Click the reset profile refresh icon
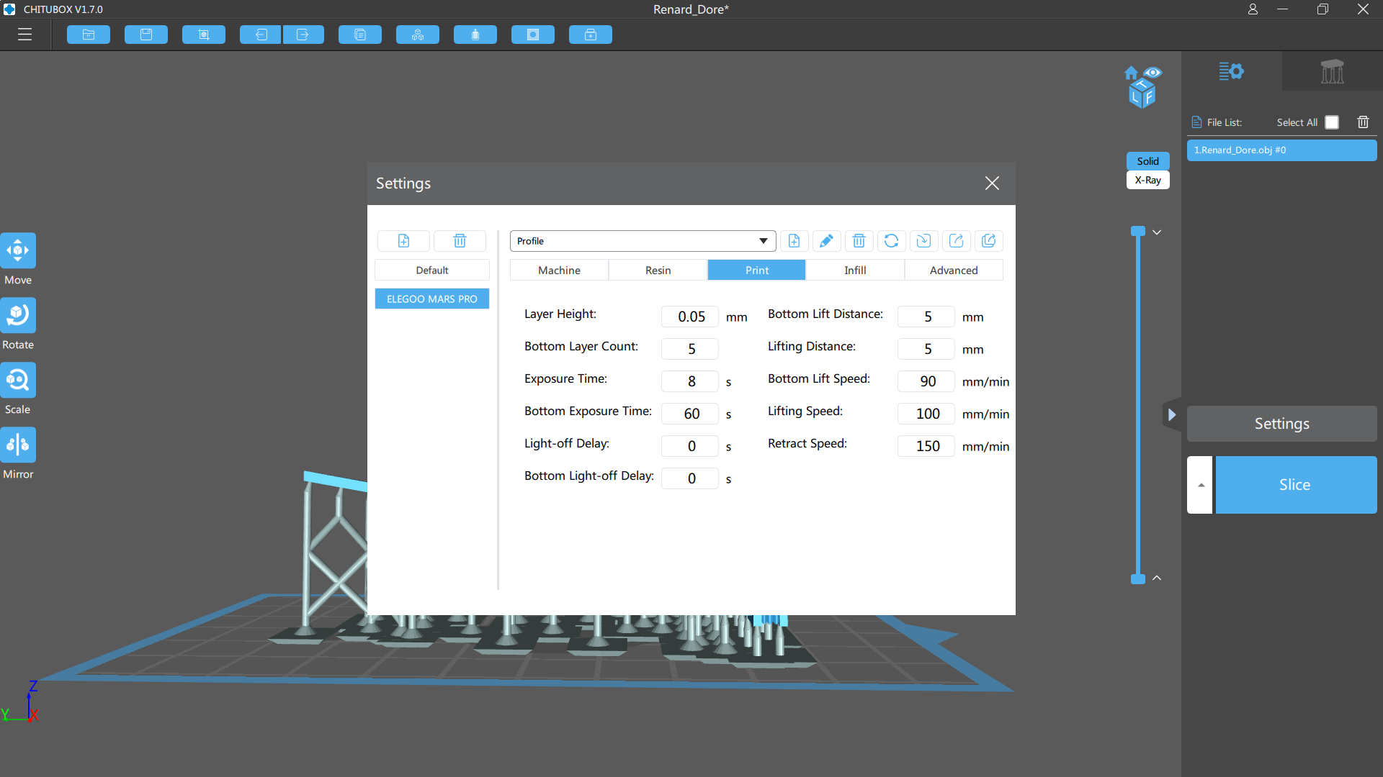Image resolution: width=1383 pixels, height=777 pixels. 891,241
